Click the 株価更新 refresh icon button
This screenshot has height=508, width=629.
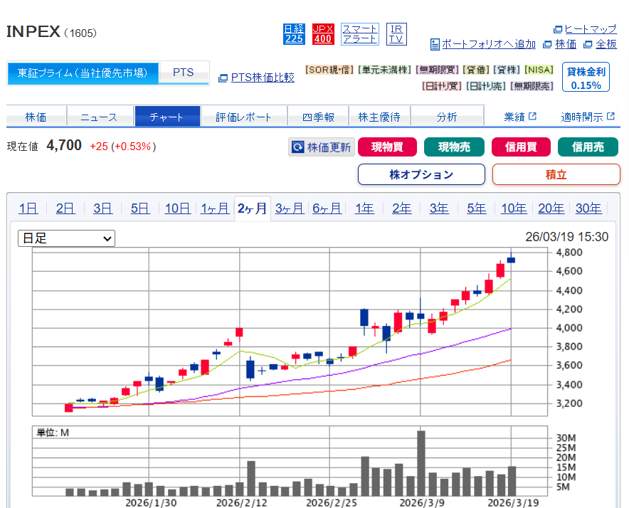321,147
